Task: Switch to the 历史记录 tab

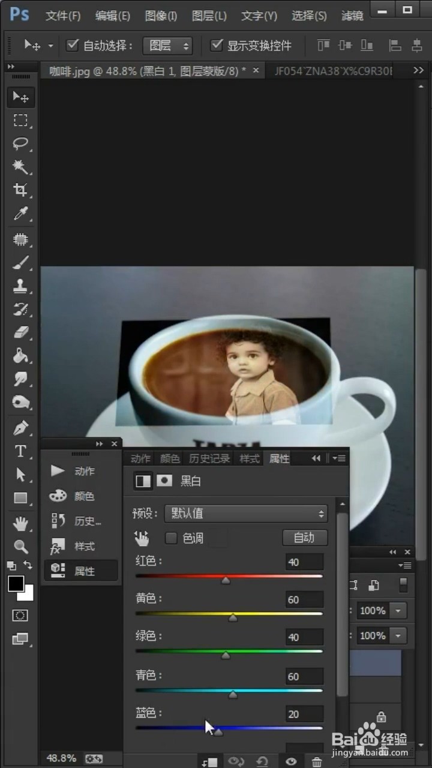Action: tap(209, 459)
